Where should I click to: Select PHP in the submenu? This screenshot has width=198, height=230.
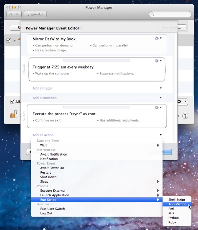pos(177,213)
